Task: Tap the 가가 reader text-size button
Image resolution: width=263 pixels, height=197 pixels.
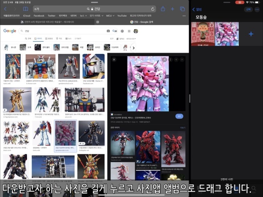Action: pos(36,9)
